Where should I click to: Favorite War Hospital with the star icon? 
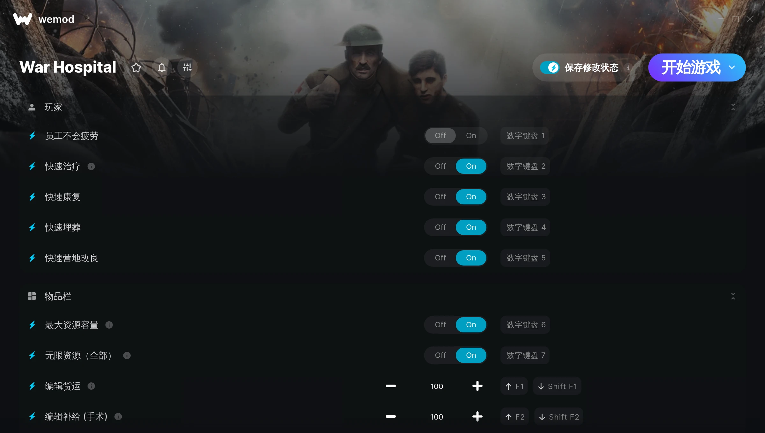coord(136,67)
